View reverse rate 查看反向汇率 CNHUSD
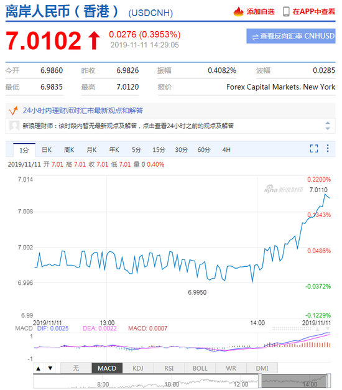The image size is (342, 390). (x=291, y=36)
